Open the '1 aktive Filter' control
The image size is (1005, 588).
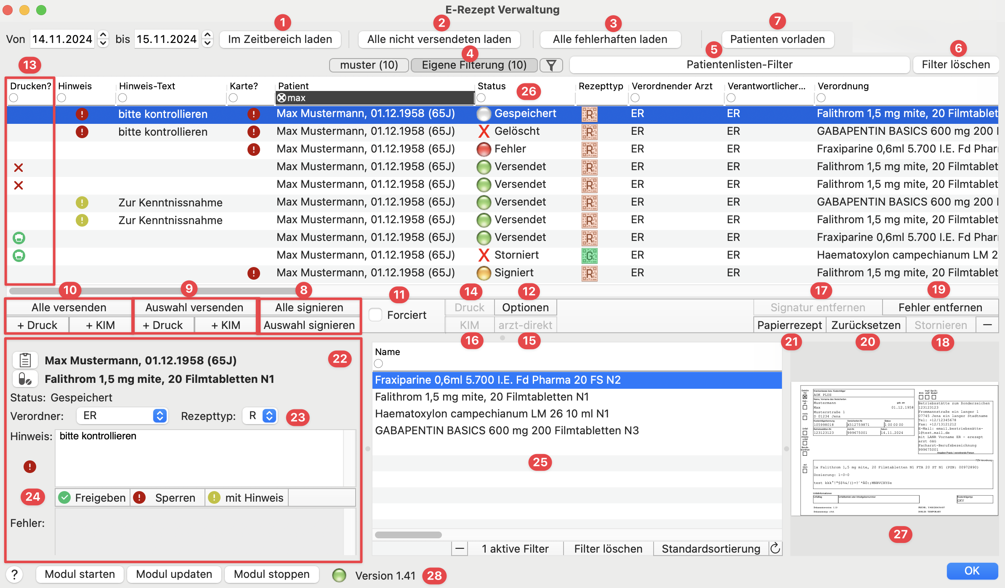515,548
